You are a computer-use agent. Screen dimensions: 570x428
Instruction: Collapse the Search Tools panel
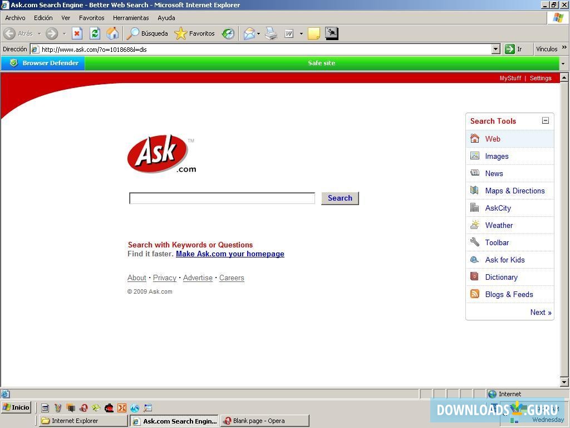click(x=546, y=120)
